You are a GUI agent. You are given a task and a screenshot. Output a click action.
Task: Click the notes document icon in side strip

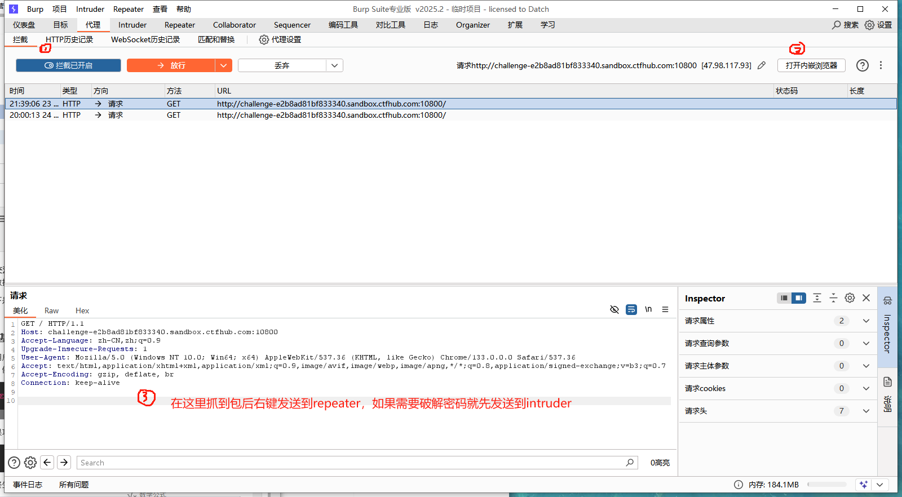887,382
